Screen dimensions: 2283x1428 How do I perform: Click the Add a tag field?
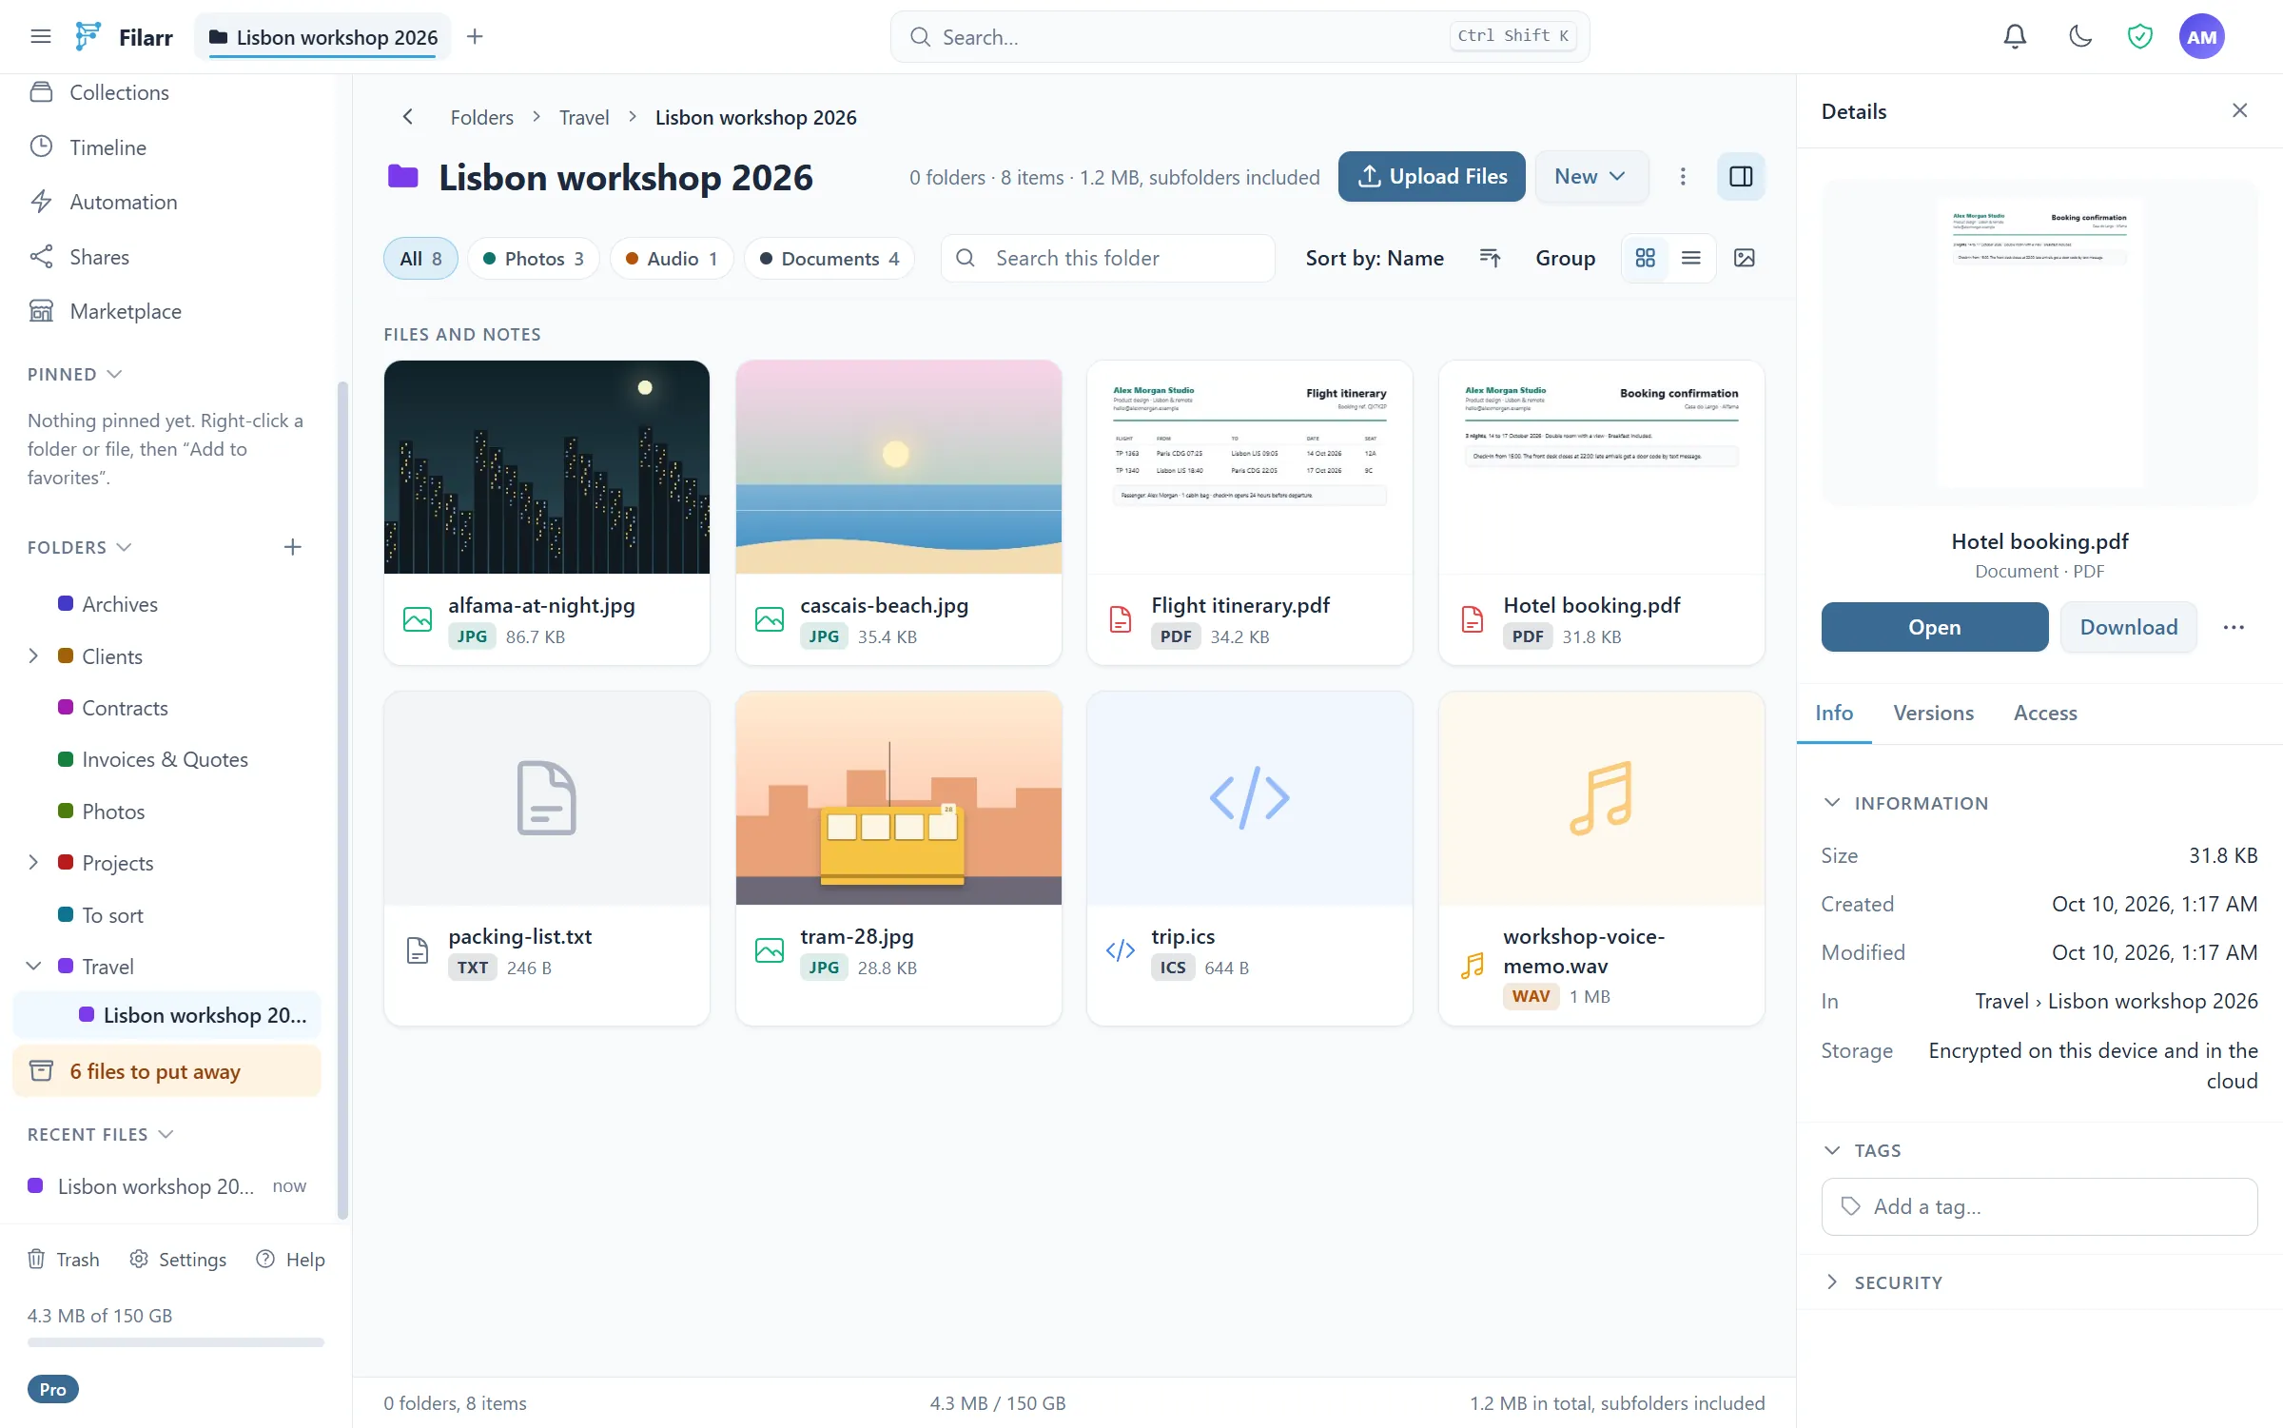pos(2039,1206)
